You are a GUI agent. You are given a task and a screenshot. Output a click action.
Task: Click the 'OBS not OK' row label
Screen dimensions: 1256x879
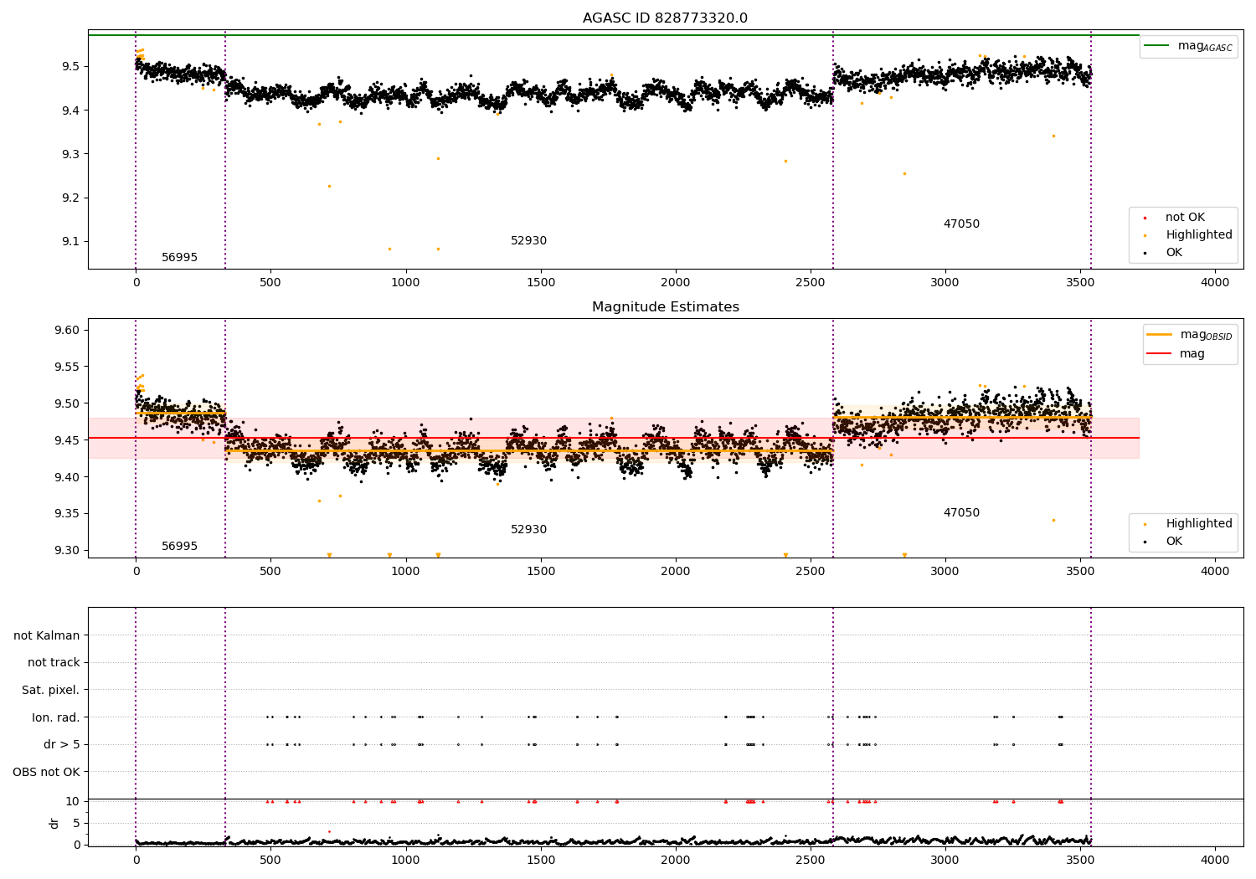click(46, 772)
